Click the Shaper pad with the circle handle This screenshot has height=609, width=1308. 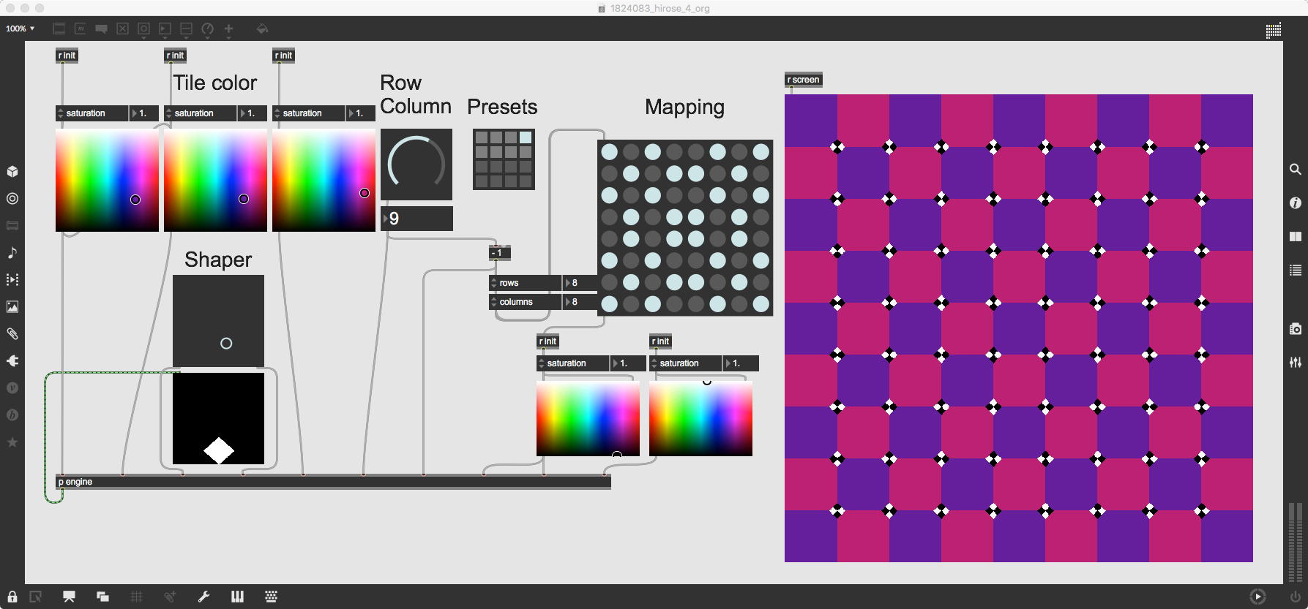(218, 320)
